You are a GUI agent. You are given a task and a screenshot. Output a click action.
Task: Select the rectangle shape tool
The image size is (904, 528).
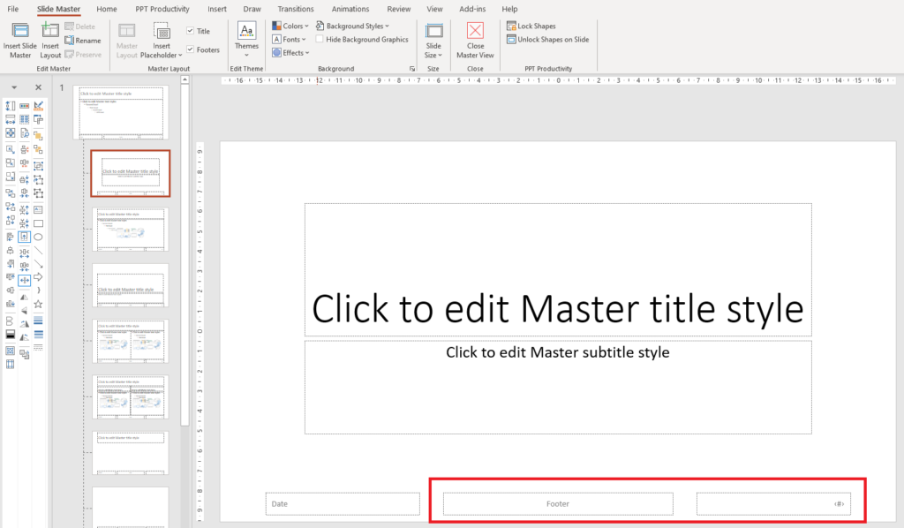click(x=38, y=223)
